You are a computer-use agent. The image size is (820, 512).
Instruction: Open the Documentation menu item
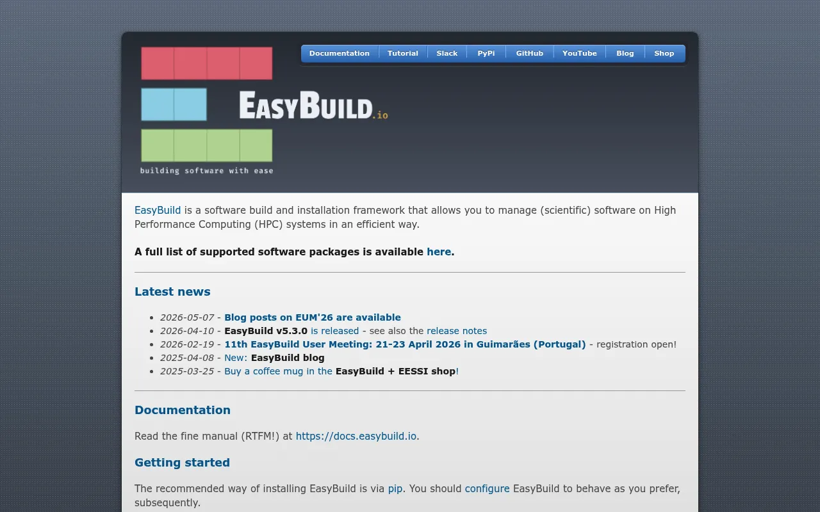coord(340,53)
